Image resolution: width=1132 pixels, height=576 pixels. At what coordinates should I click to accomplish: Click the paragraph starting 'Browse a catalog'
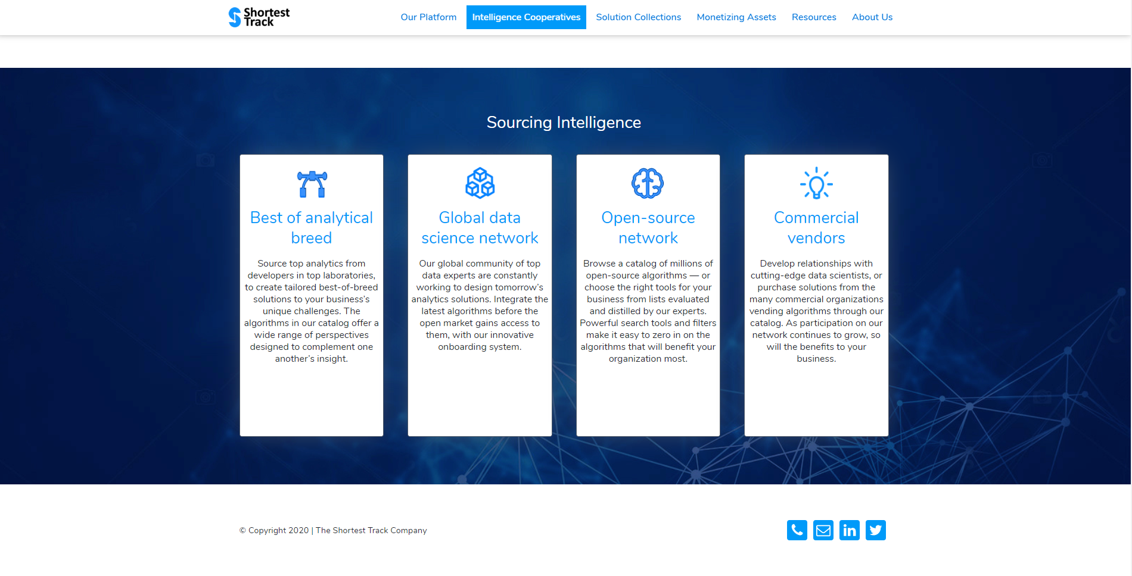(648, 311)
